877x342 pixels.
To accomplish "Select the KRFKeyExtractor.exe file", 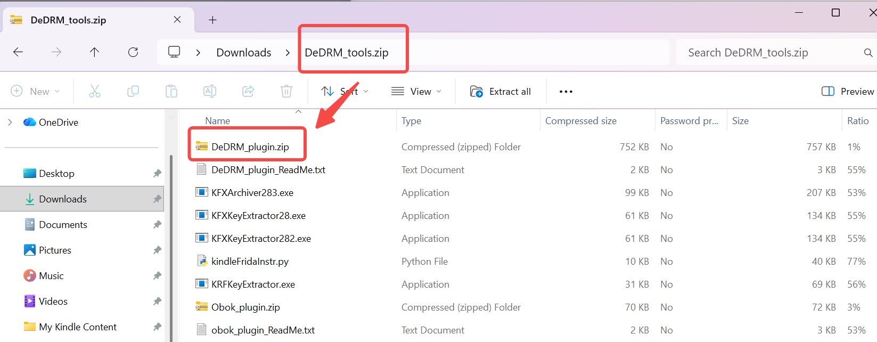I will tap(253, 284).
